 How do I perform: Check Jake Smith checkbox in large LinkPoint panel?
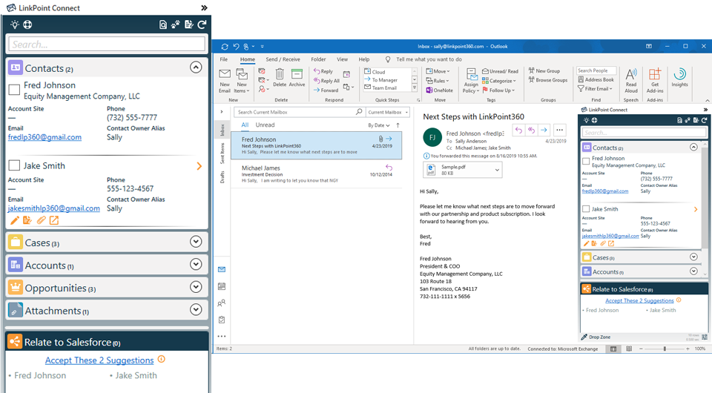(x=15, y=165)
